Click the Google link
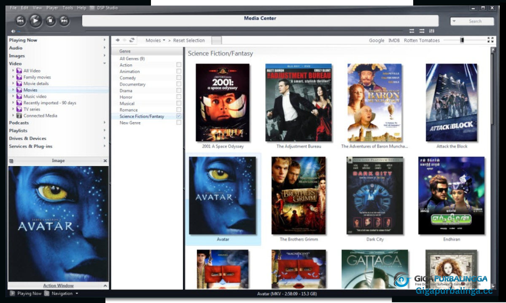Viewport: 506px width, 303px height. pos(377,40)
